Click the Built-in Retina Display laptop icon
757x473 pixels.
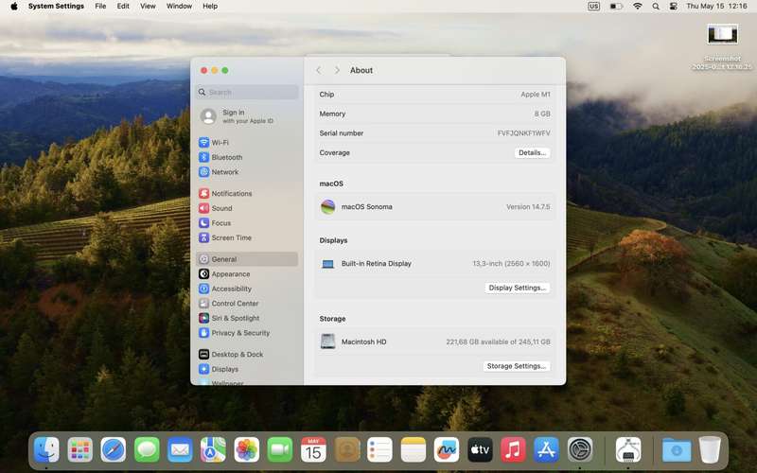(327, 264)
